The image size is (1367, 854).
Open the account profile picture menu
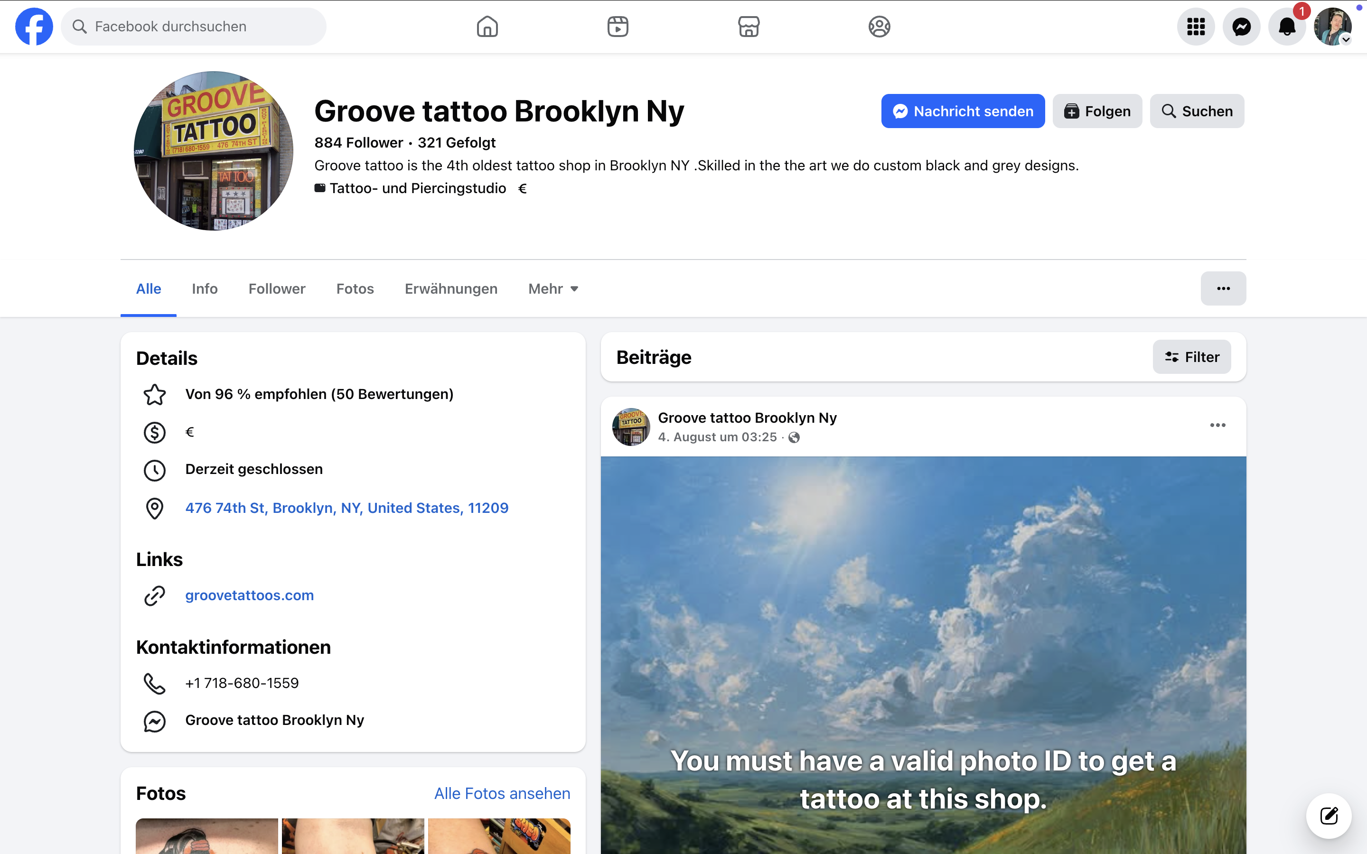point(1332,27)
